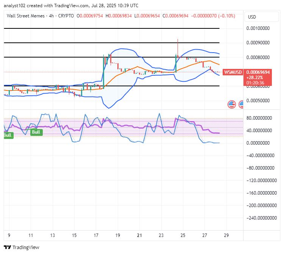Click the 4h interval label in the legend
Viewport: 284px width, 254px height.
click(x=51, y=16)
